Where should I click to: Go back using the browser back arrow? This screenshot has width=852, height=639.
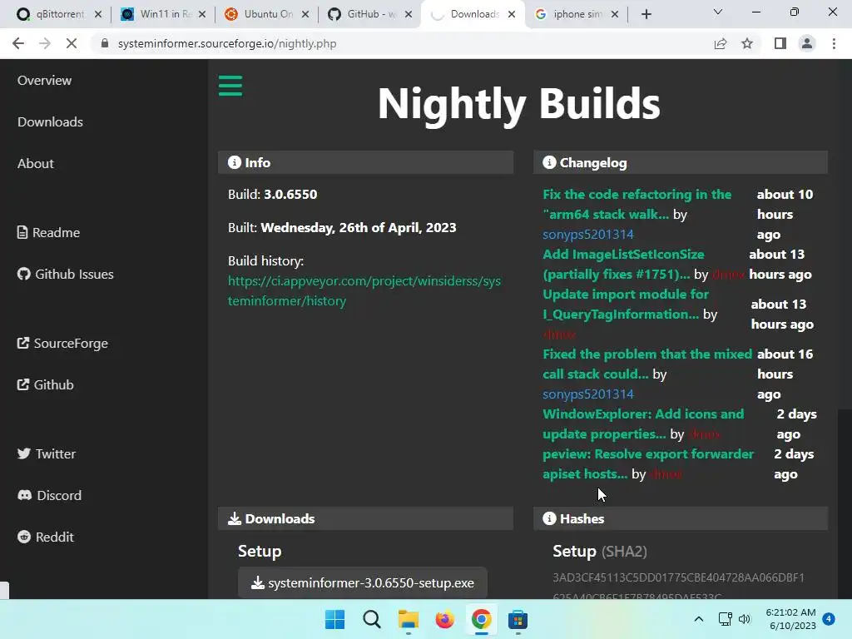(x=18, y=43)
